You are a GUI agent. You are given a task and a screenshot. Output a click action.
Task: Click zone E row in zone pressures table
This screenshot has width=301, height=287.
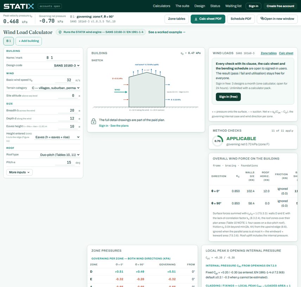(x=142, y=279)
